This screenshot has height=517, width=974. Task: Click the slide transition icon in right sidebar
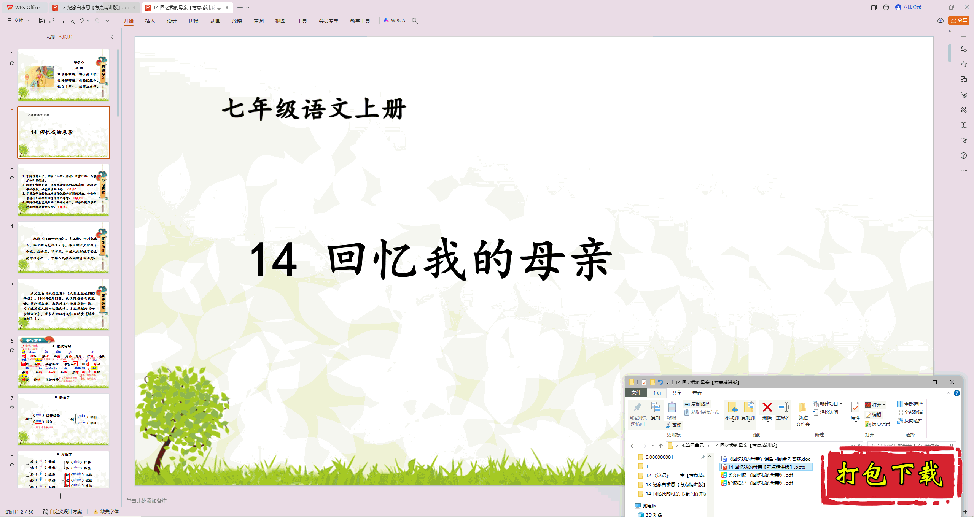pos(964,79)
